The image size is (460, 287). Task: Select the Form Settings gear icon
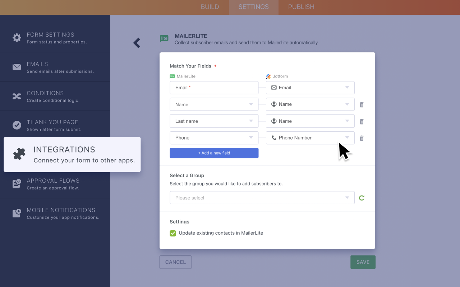[x=17, y=37]
